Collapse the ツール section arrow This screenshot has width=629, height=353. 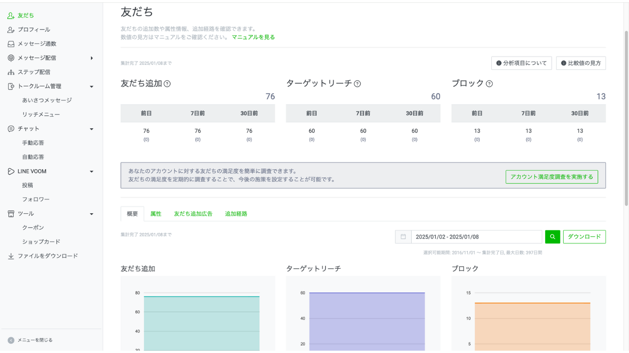pos(92,214)
